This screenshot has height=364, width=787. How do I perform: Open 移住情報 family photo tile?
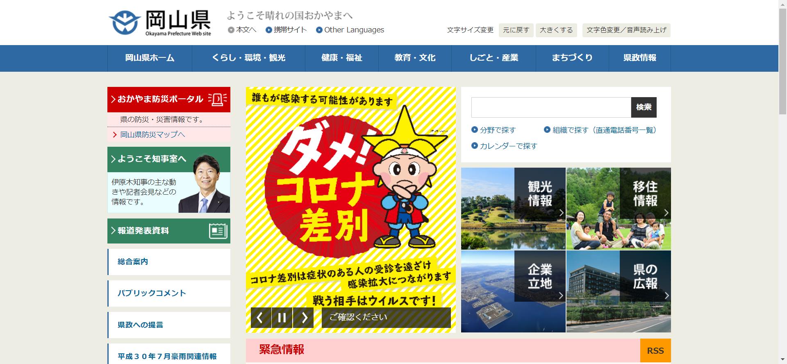[619, 209]
